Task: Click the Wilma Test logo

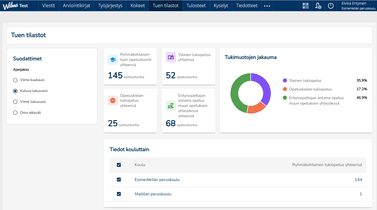Action: 16,6
